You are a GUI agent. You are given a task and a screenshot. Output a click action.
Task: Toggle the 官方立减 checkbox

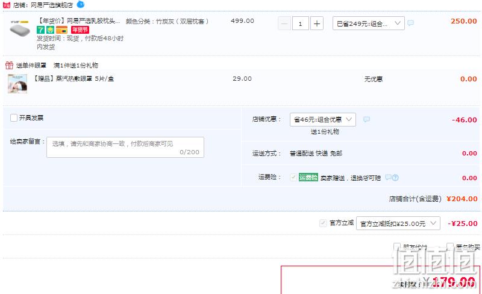[323, 224]
